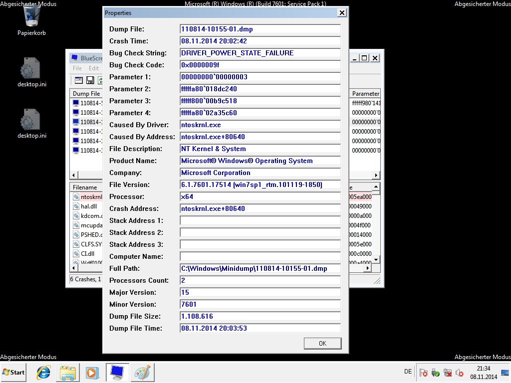Select the fifth dump file row icon
The width and height of the screenshot is (511, 383).
tap(76, 141)
